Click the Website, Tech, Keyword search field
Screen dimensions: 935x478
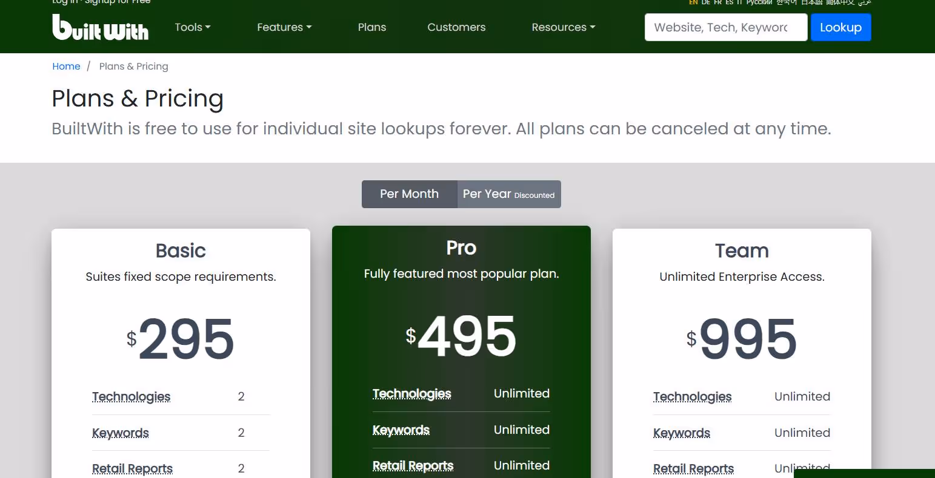pos(725,27)
